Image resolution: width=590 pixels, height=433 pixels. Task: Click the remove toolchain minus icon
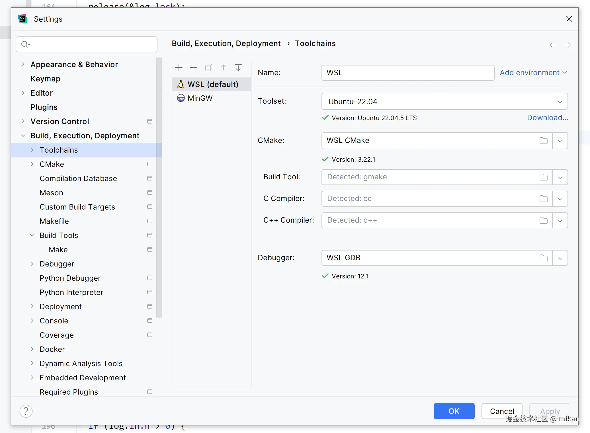point(194,68)
